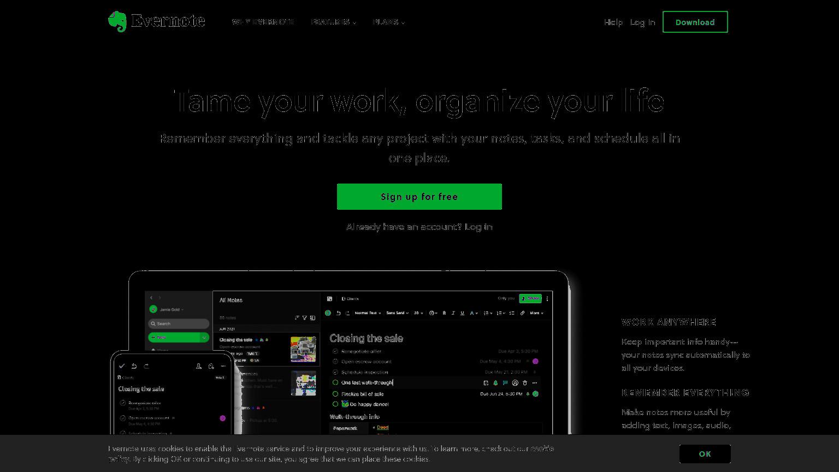The height and width of the screenshot is (472, 839).
Task: Open the floor plan thumbnail note
Action: click(x=303, y=383)
